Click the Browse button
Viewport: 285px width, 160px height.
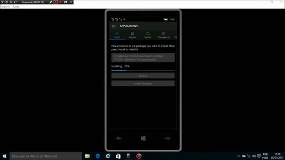[x=143, y=76]
